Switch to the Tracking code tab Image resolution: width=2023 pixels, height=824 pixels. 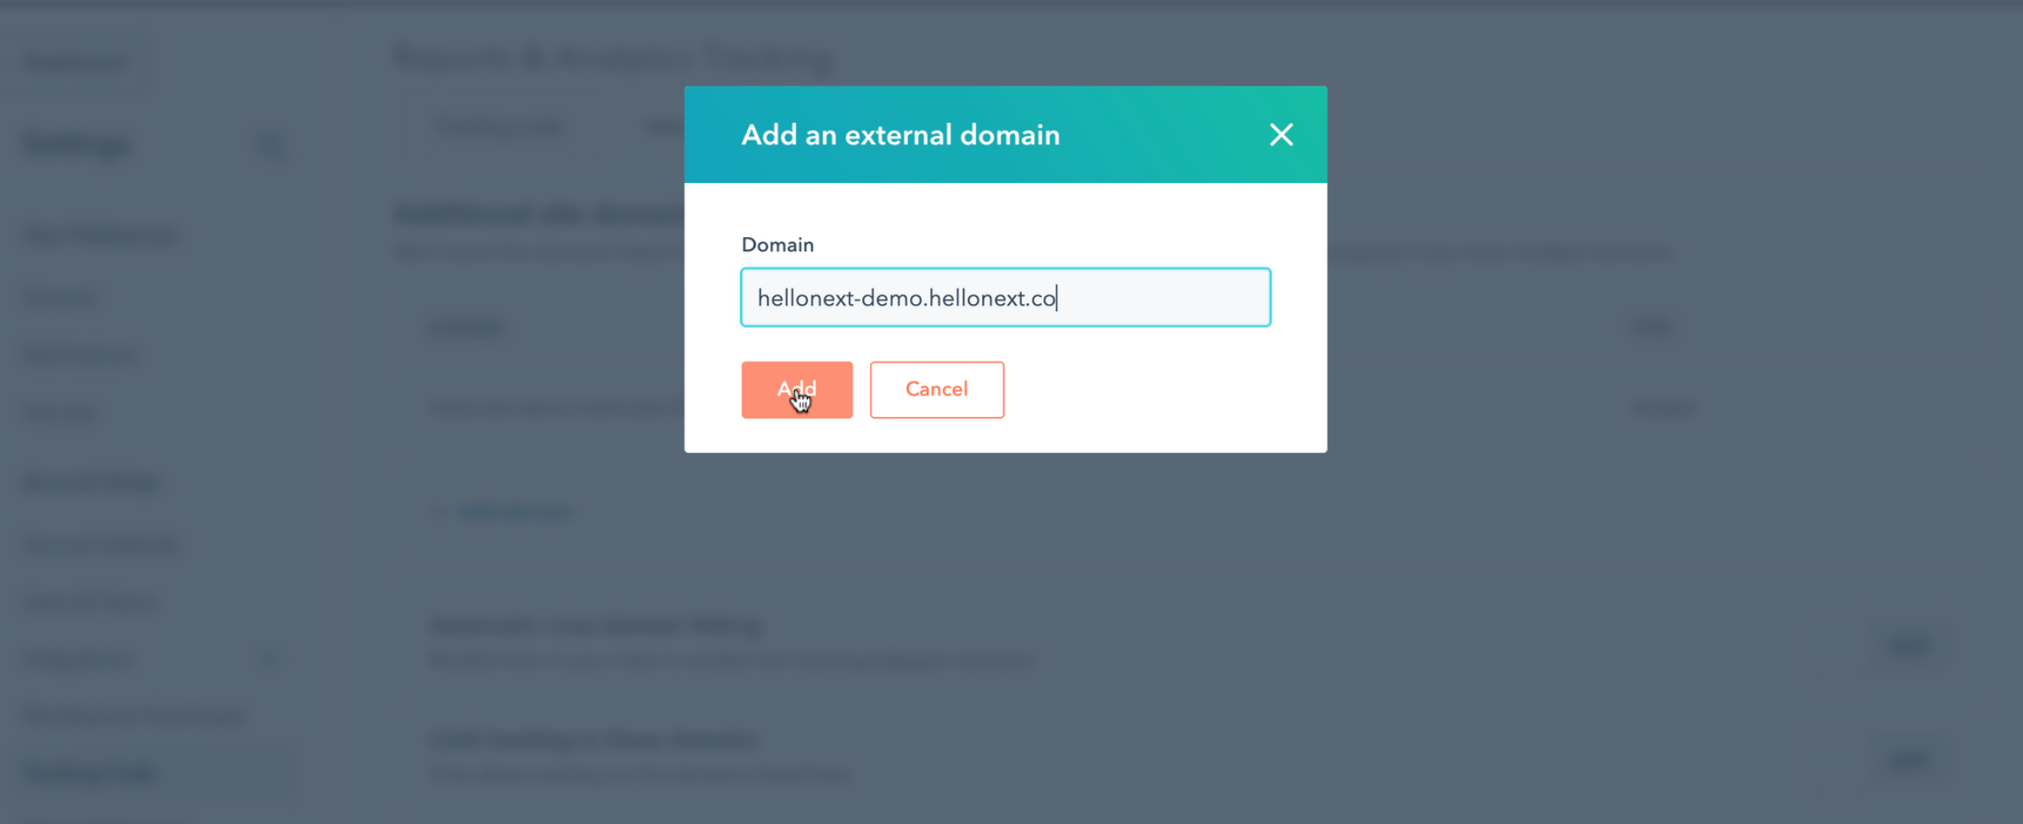tap(500, 128)
